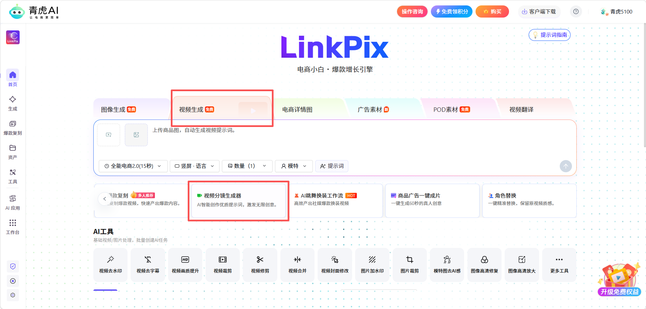Open 图像高清修复 tool
Screen dimensions: 646x309
coord(484,265)
